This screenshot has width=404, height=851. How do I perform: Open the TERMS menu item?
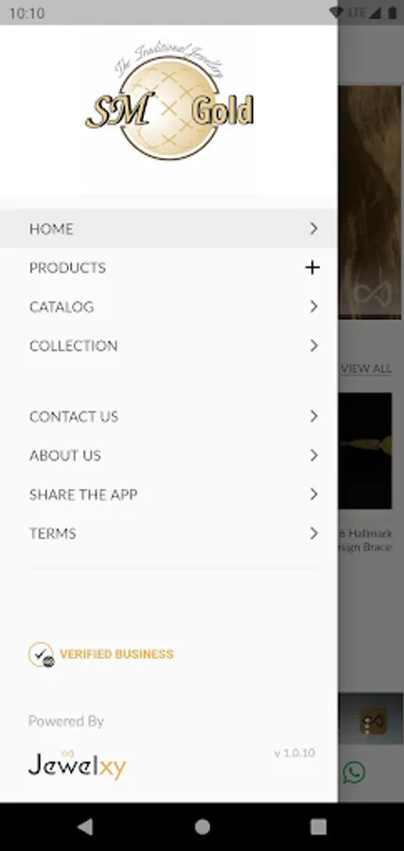click(168, 533)
